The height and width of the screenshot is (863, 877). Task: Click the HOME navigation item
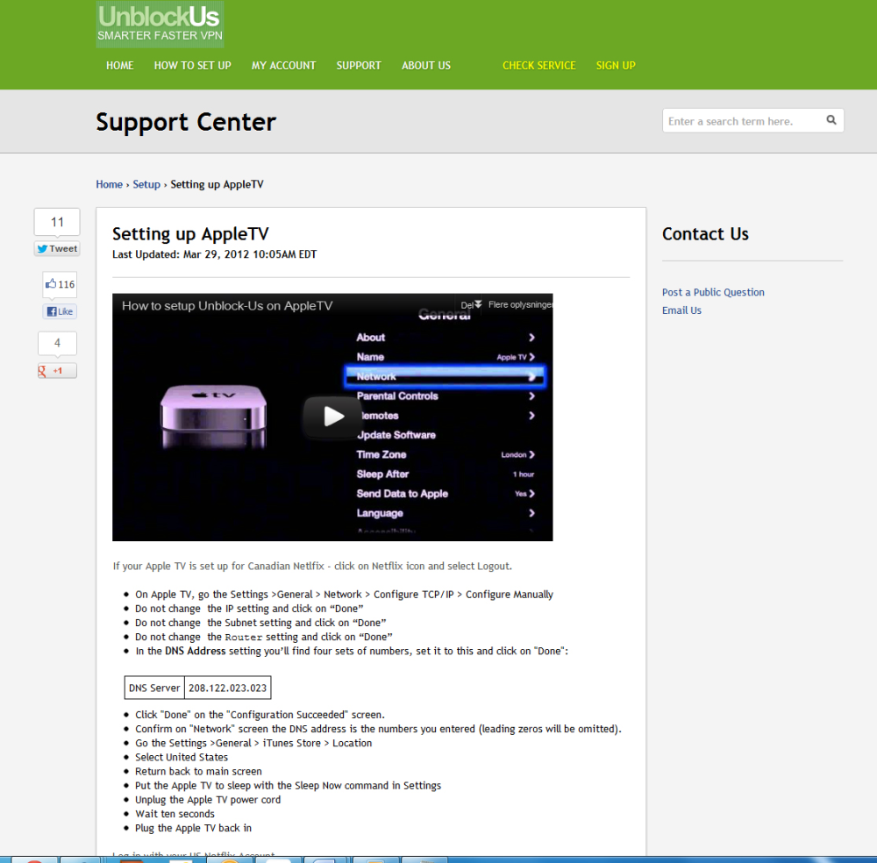(119, 66)
